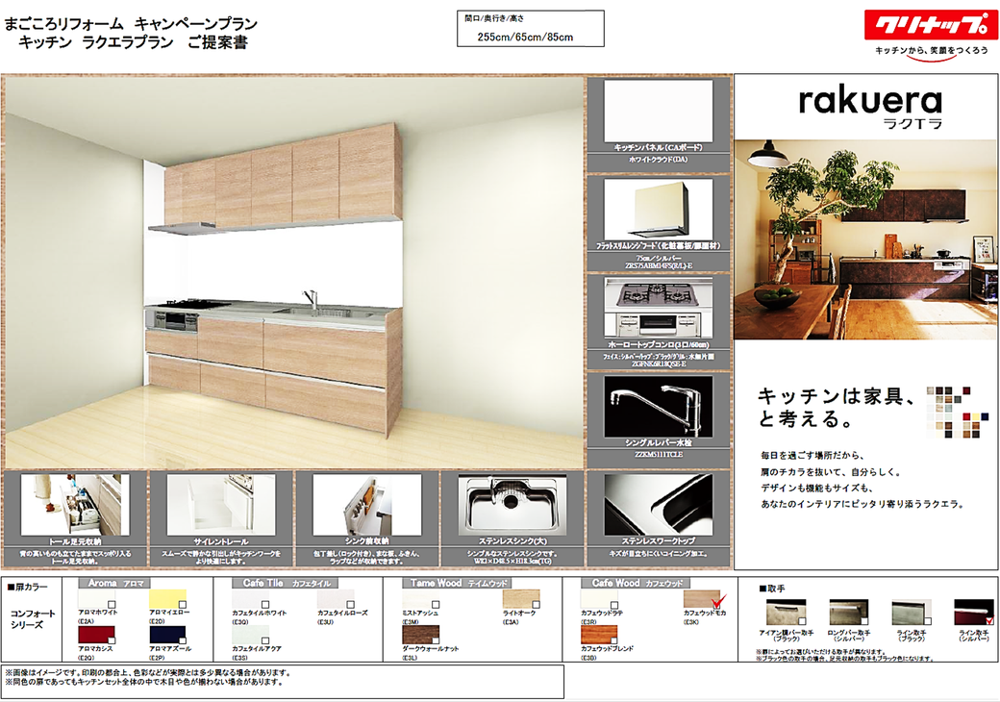Click the キッチンは家具、と考える。 headline
The width and height of the screenshot is (1000, 702).
837,407
